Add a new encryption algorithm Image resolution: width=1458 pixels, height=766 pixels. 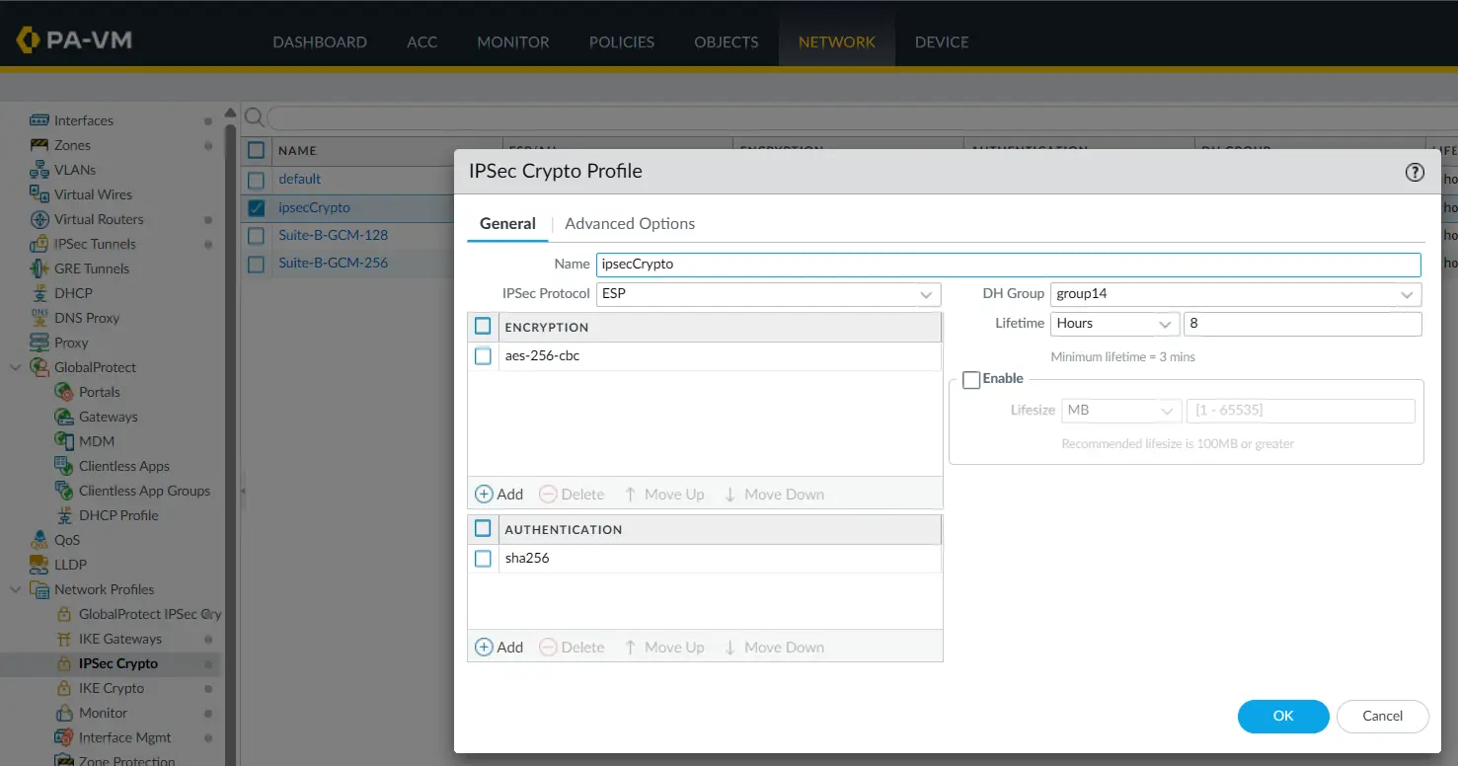[x=499, y=495]
